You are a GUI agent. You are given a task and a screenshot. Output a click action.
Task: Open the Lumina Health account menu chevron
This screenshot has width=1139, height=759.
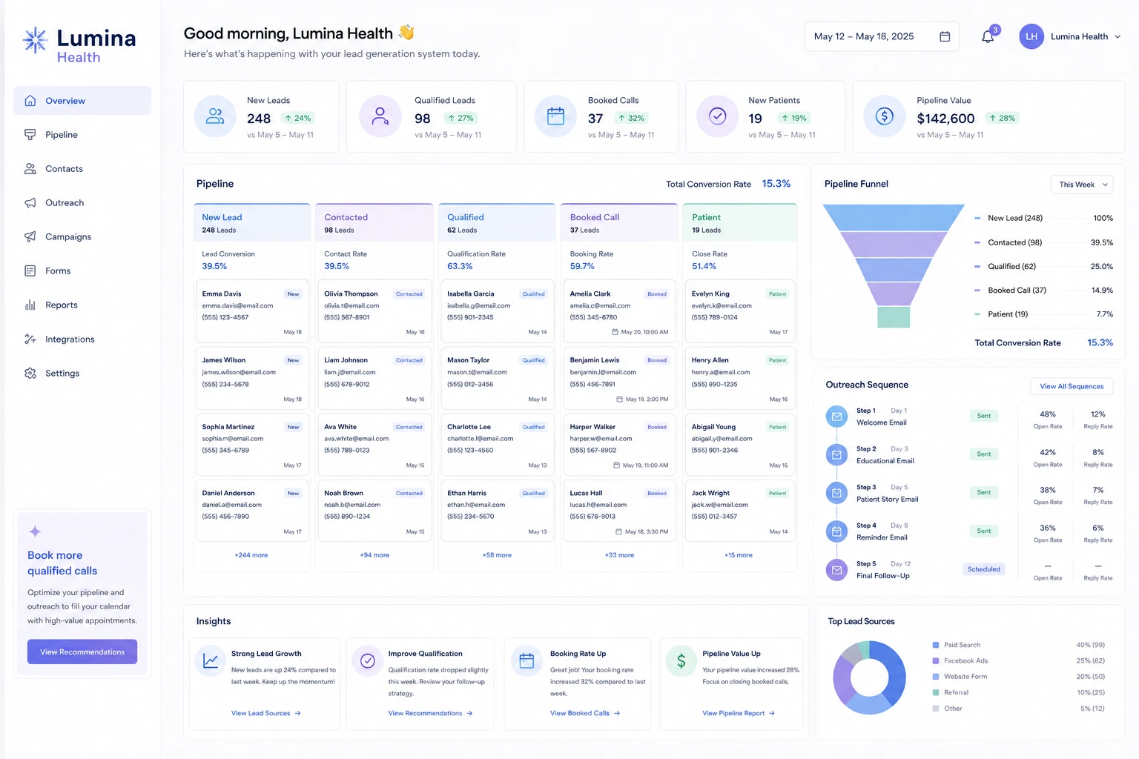pyautogui.click(x=1117, y=36)
